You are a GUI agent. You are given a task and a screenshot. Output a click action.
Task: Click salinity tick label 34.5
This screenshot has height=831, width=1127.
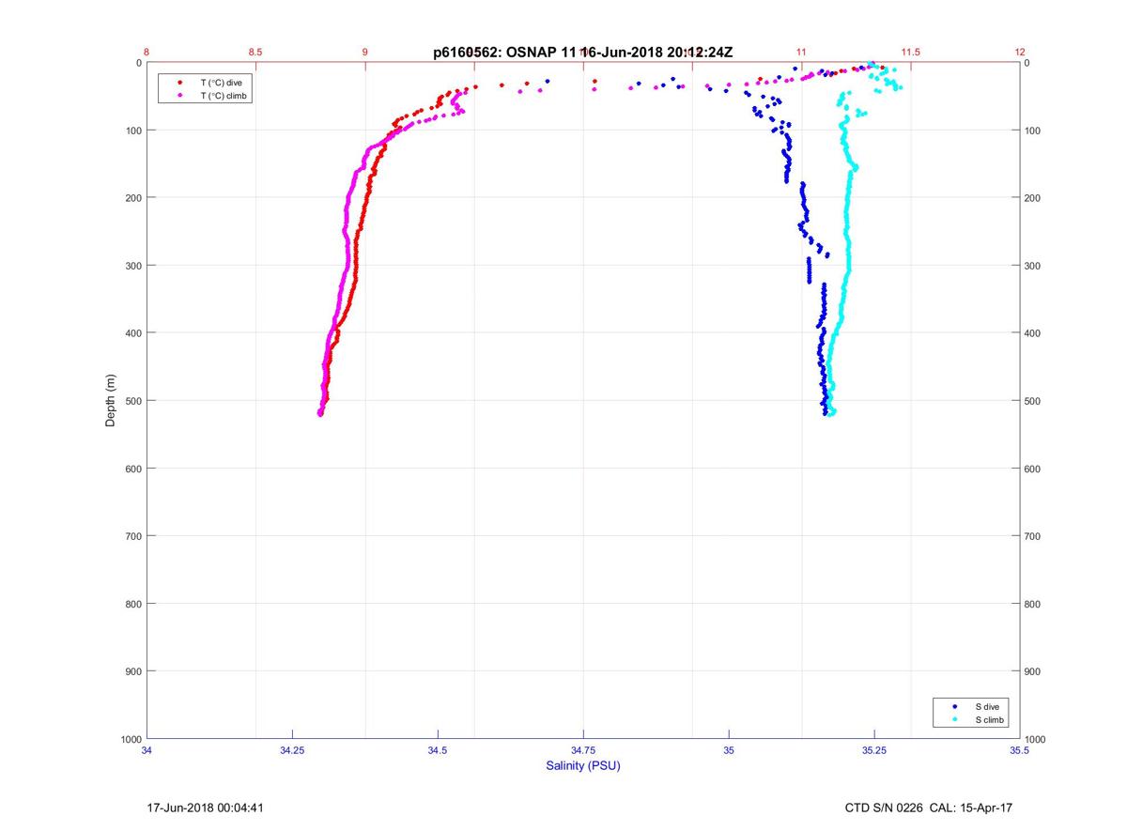pos(438,750)
